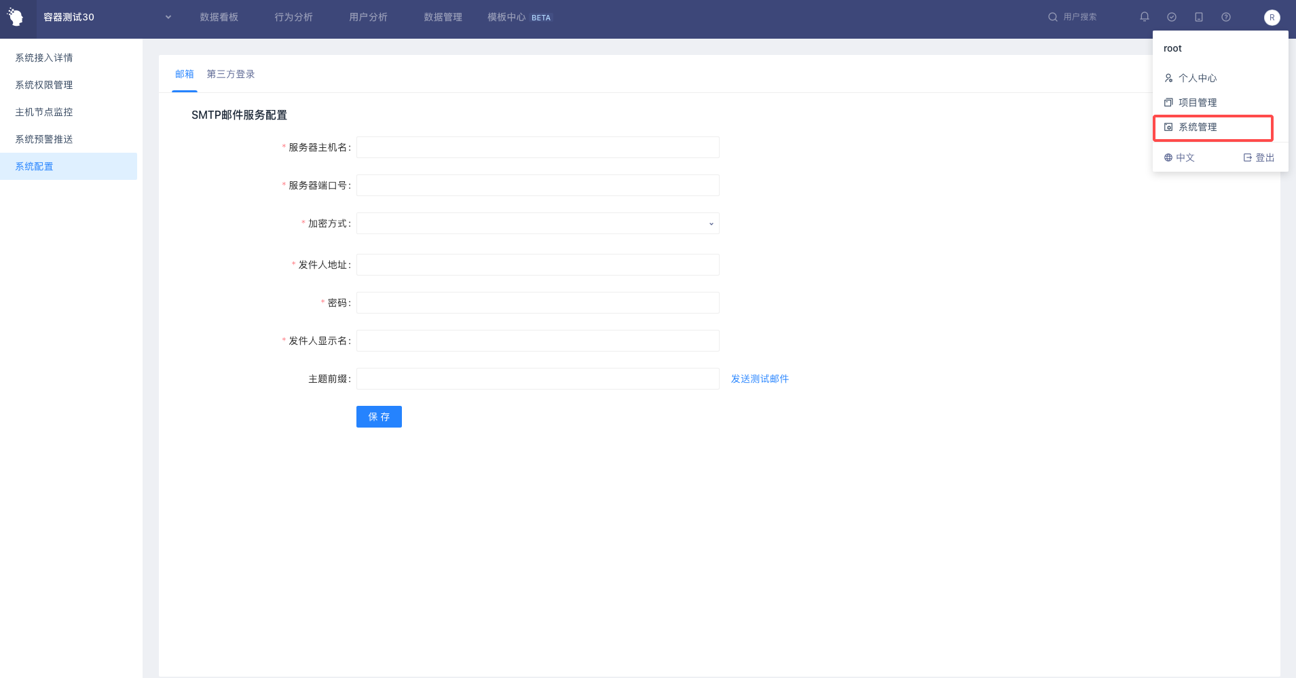Log out via the 登出 button
1296x678 pixels.
[1259, 157]
